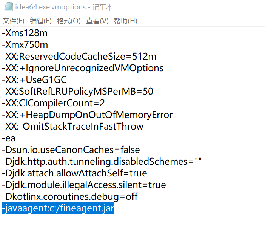Click the highlighted javaagent fineagent.jar line
The width and height of the screenshot is (265, 237).
58,208
